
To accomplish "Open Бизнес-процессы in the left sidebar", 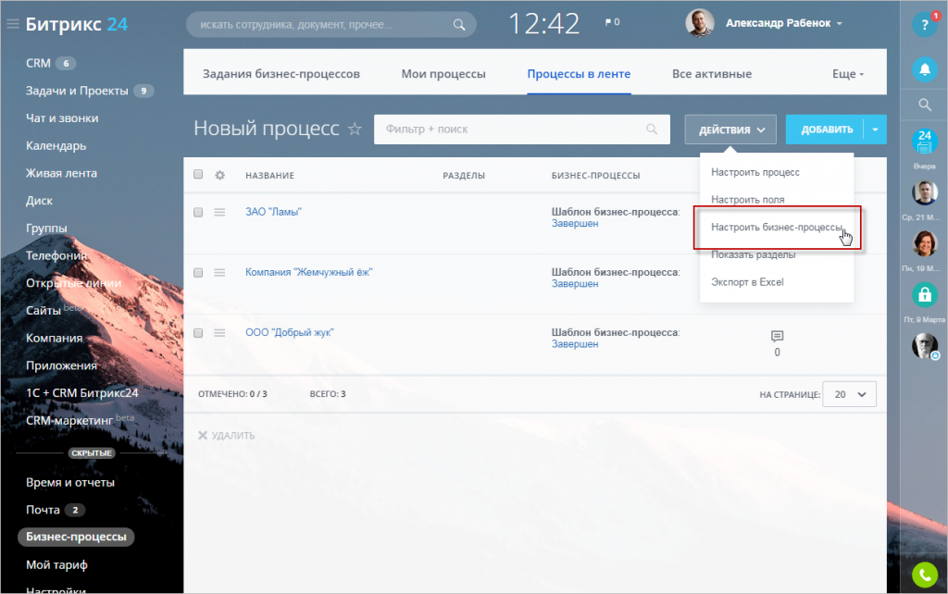I will coord(76,537).
